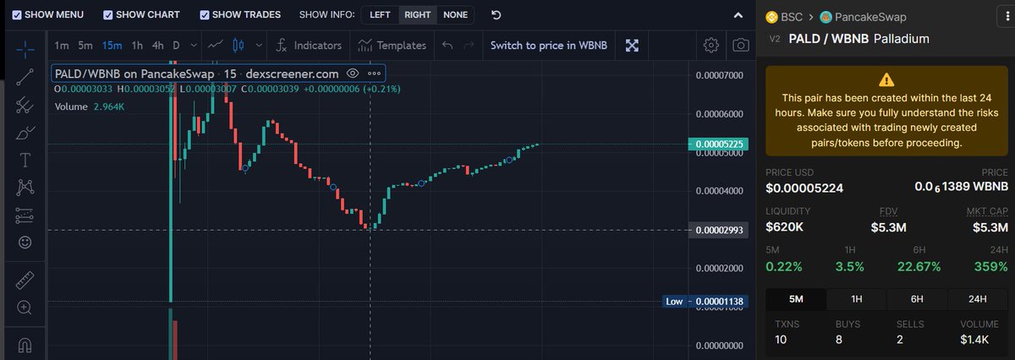Toggle fullscreen chart mode
1015x360 pixels.
click(634, 45)
